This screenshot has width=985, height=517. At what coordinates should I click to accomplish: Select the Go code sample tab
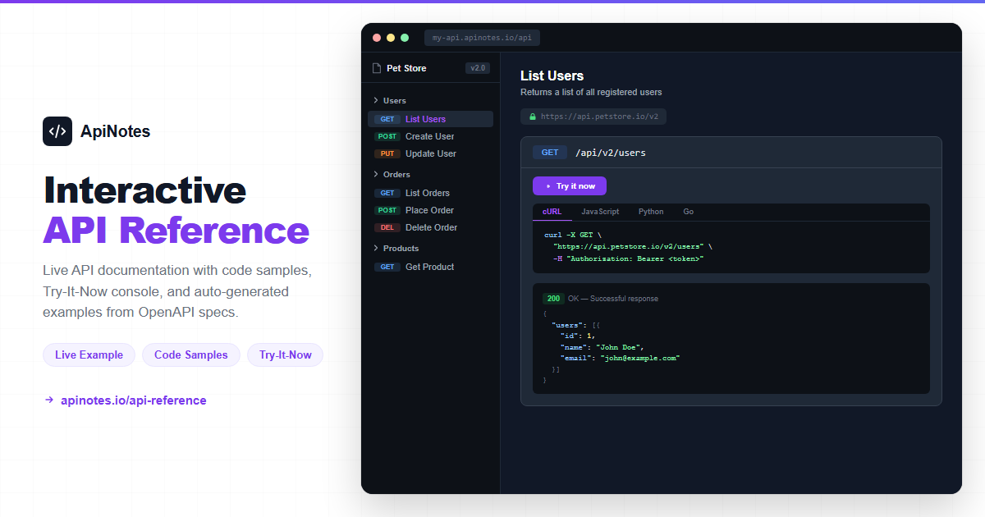point(688,212)
